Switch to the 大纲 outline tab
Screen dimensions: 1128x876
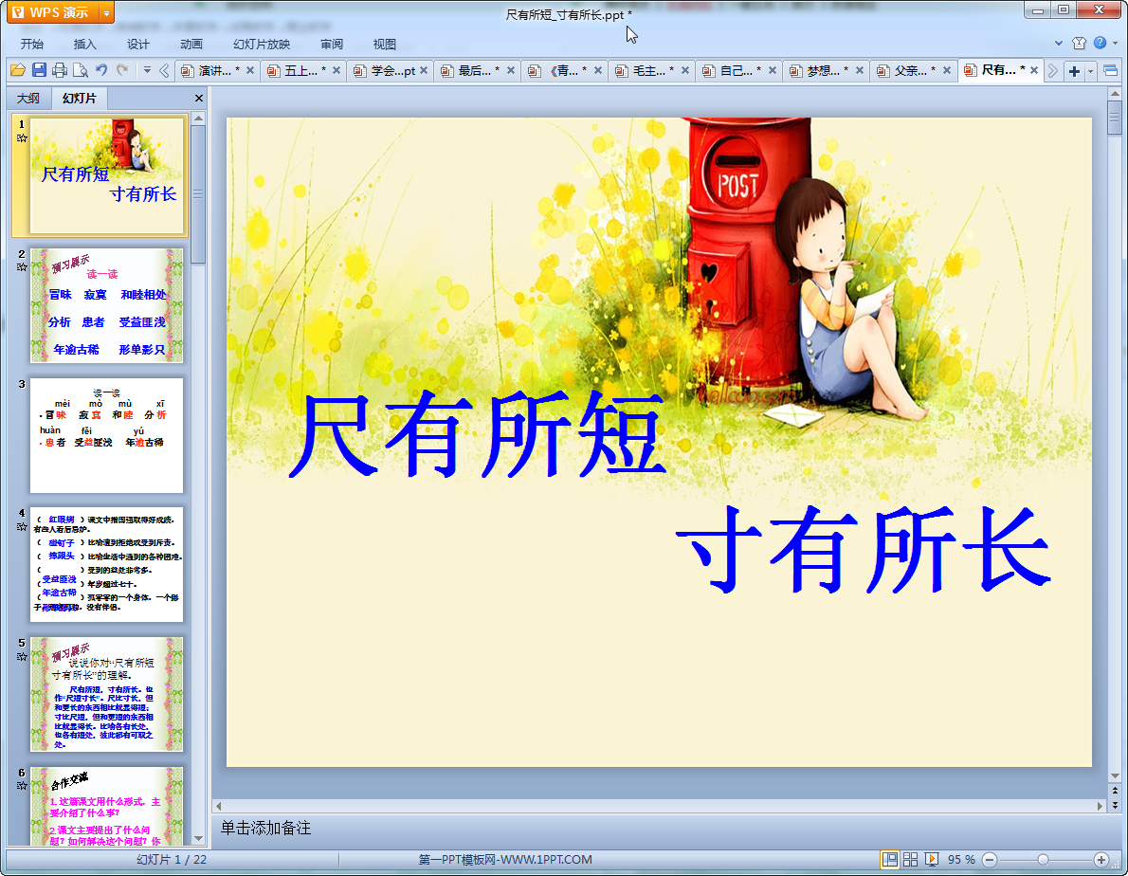click(x=28, y=98)
